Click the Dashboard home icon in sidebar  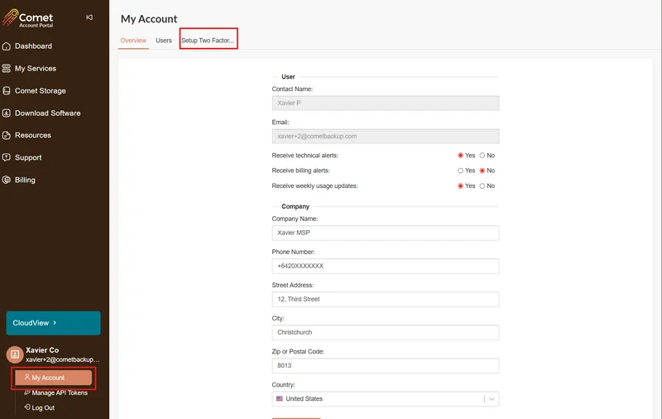(7, 46)
